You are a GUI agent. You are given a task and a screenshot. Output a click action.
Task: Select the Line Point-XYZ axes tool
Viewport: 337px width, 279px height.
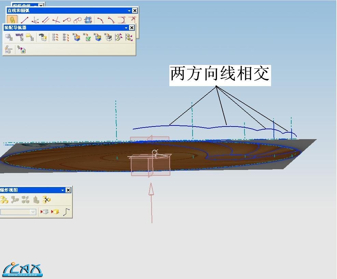click(35, 20)
